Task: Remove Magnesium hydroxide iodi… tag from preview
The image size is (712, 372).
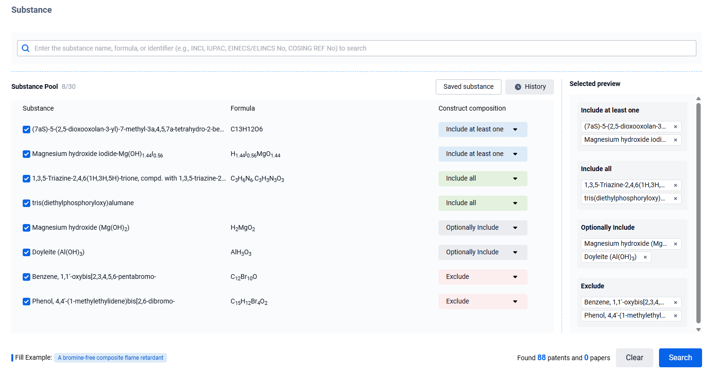Action: click(x=676, y=140)
